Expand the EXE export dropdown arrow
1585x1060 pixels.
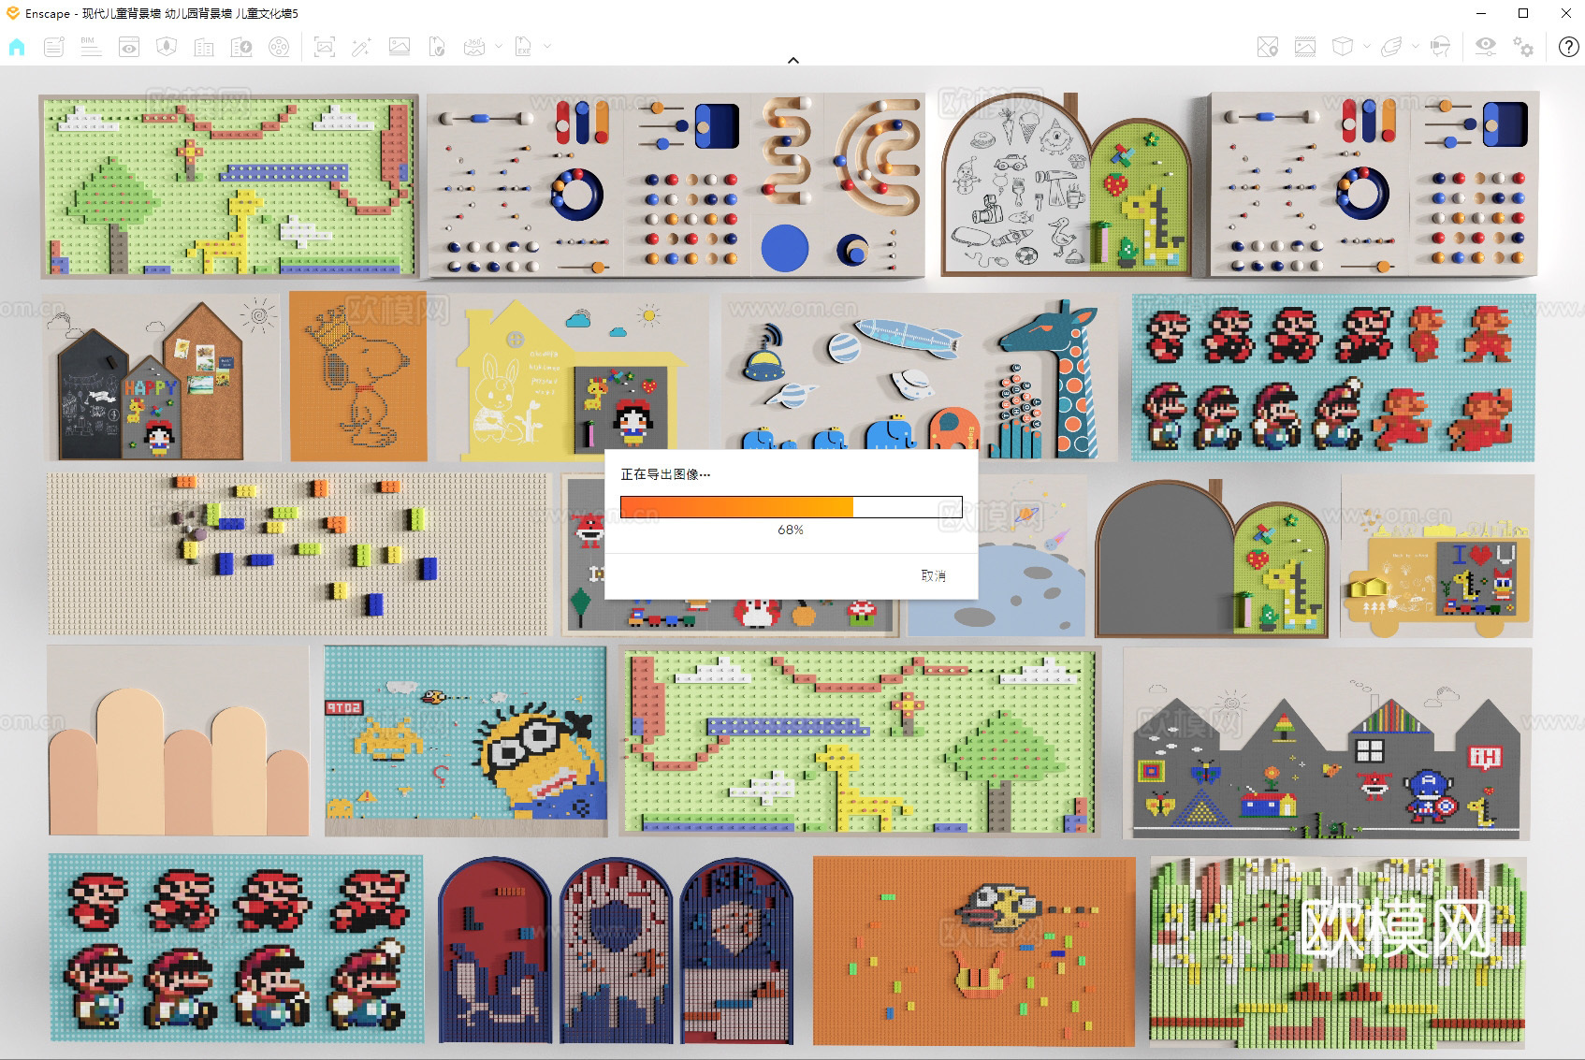(547, 46)
